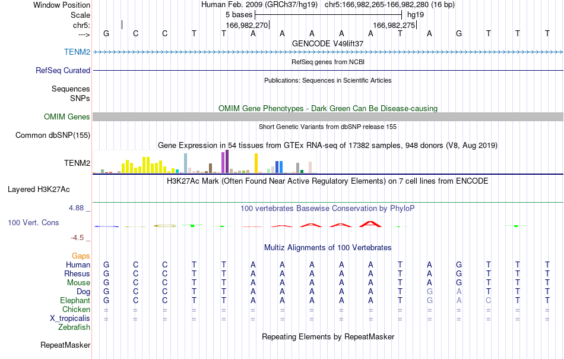Select the OMIM Genes gray bar
564x359 pixels.
pos(328,116)
